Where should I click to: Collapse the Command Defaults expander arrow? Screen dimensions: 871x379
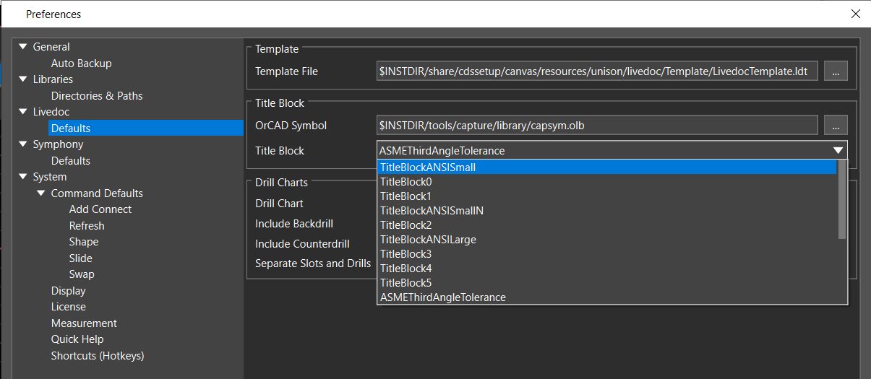tap(41, 193)
